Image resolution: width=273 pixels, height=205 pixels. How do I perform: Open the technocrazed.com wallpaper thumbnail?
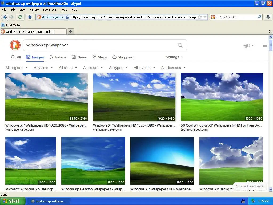pyautogui.click(x=222, y=97)
